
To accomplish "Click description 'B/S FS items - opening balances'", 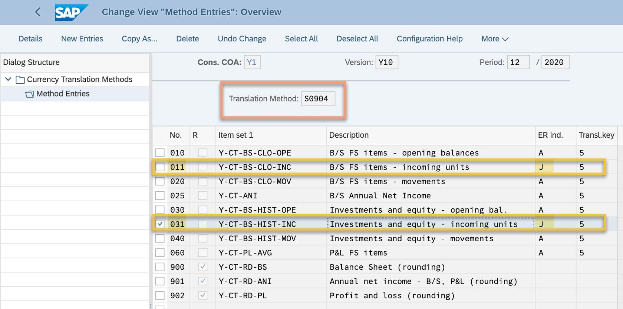I will point(404,152).
